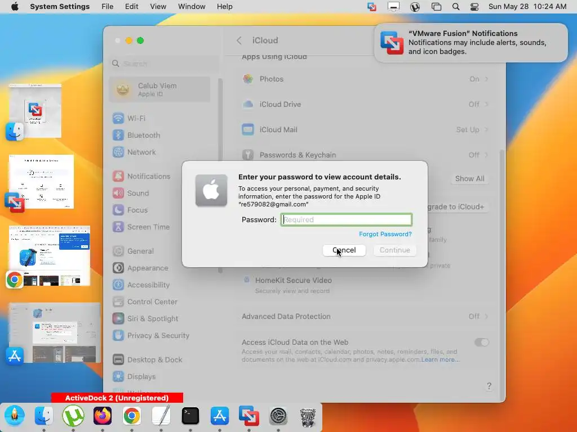Image resolution: width=577 pixels, height=432 pixels.
Task: Open the Stage Manager Chrome window thumbnail
Action: (x=50, y=256)
